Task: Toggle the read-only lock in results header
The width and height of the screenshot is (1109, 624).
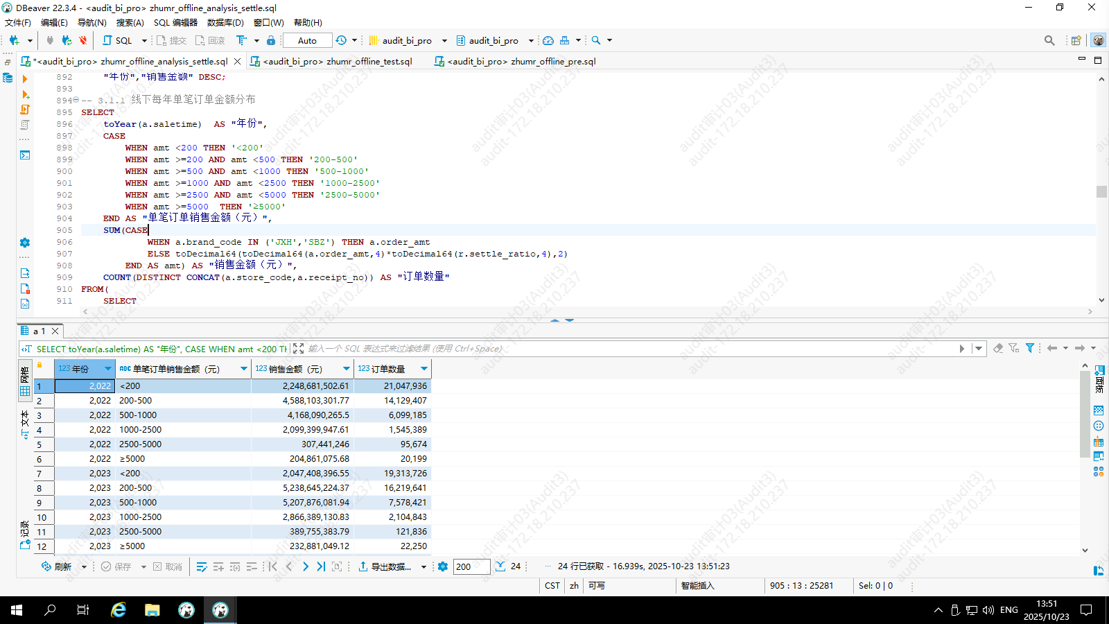Action: pos(40,365)
